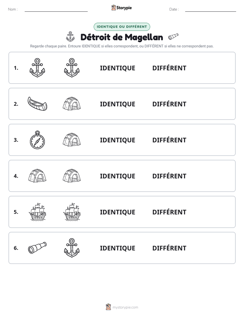This screenshot has width=244, height=317.
Task: Select DIFFÉRENT for row 3
Action: click(x=169, y=140)
